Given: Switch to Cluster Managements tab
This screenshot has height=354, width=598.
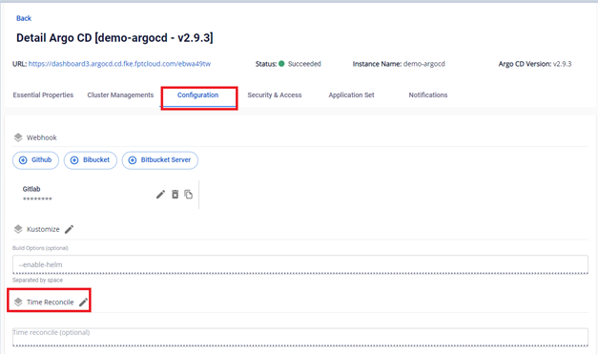Looking at the screenshot, I should click(120, 95).
